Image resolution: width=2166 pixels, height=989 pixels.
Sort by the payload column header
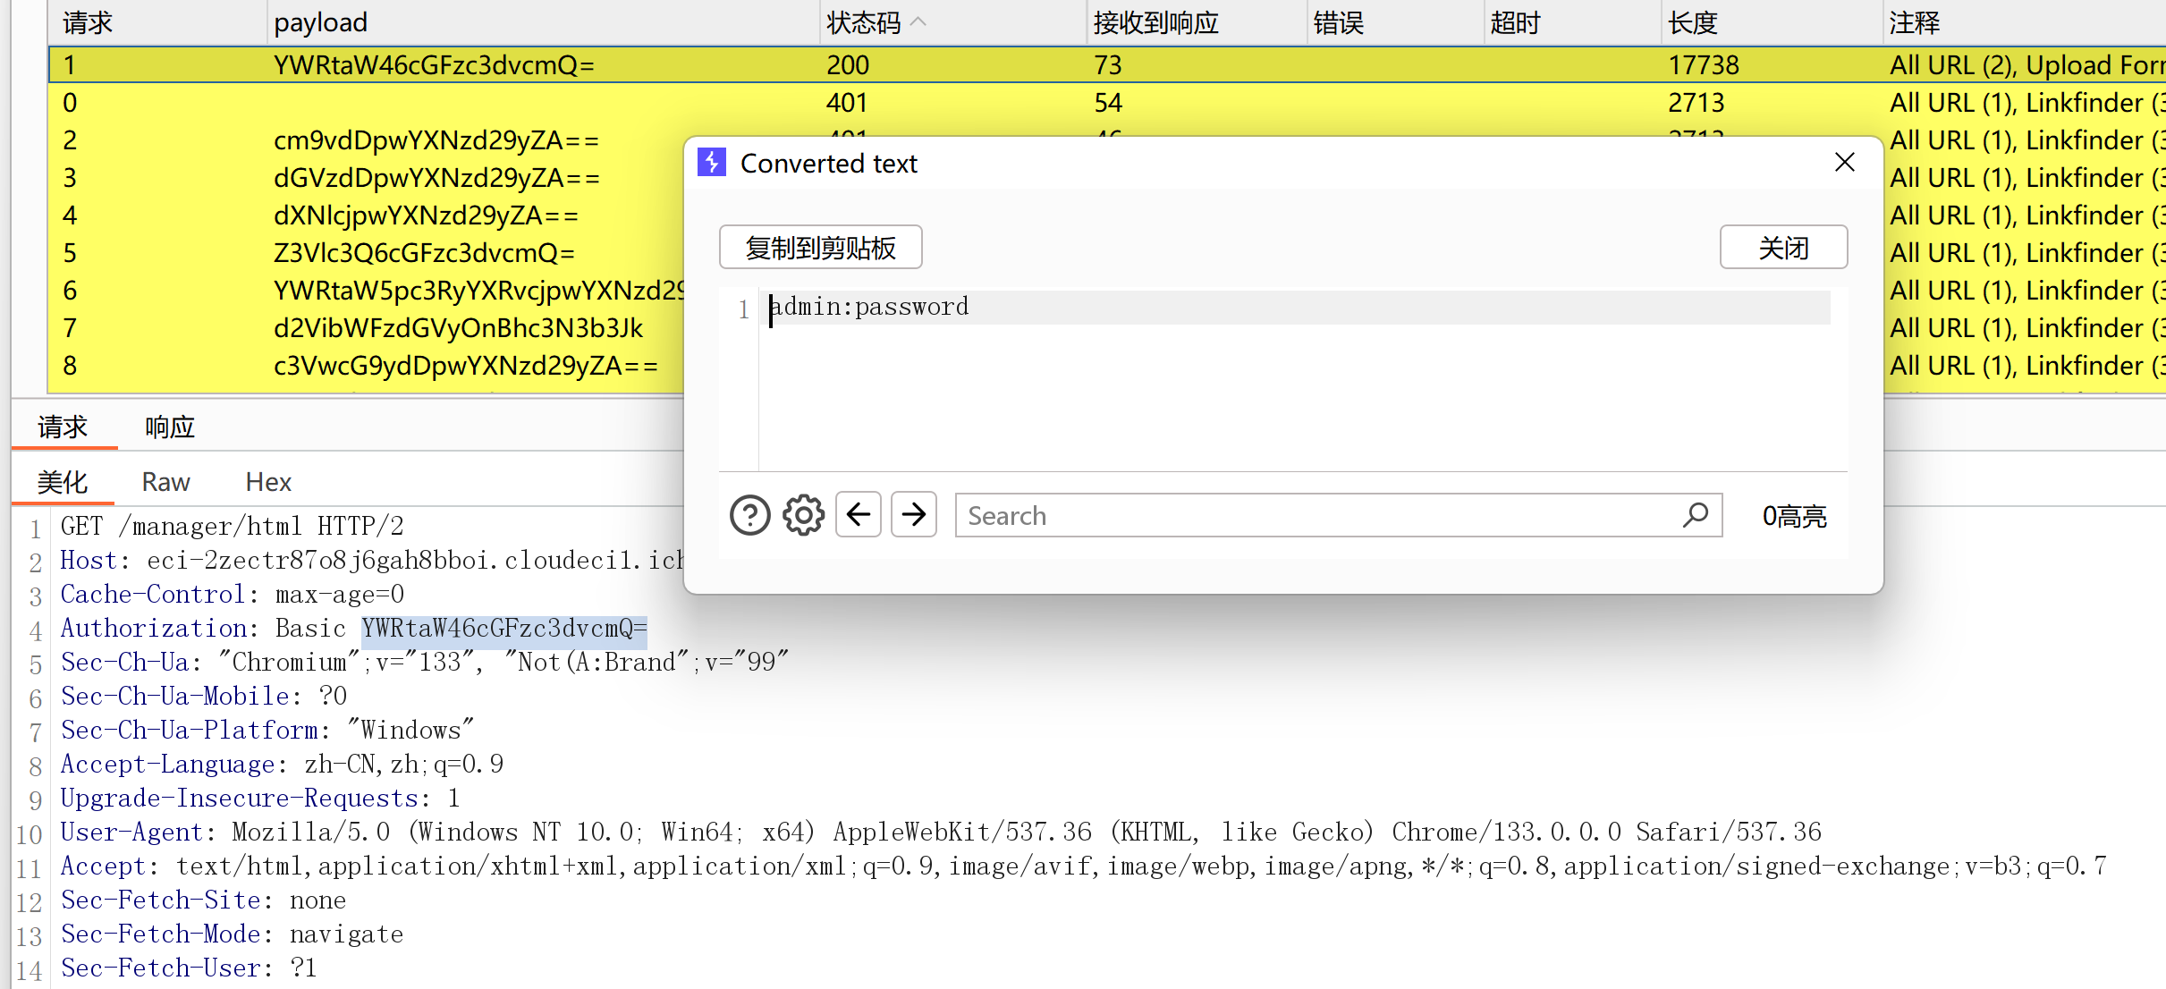tap(320, 22)
